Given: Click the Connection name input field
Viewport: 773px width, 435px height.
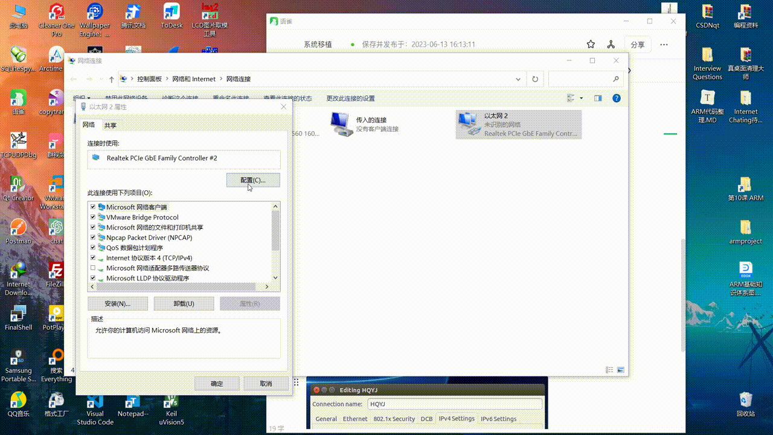Looking at the screenshot, I should tap(454, 404).
